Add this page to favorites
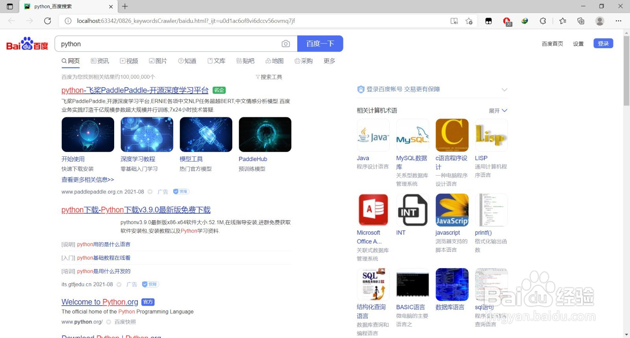Image resolution: width=630 pixels, height=338 pixels. pos(469,21)
